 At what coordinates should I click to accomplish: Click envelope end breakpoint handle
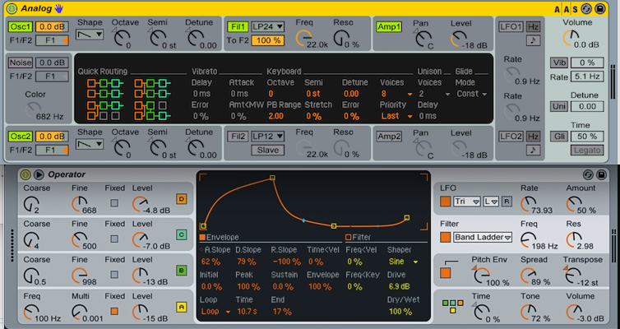pos(406,217)
